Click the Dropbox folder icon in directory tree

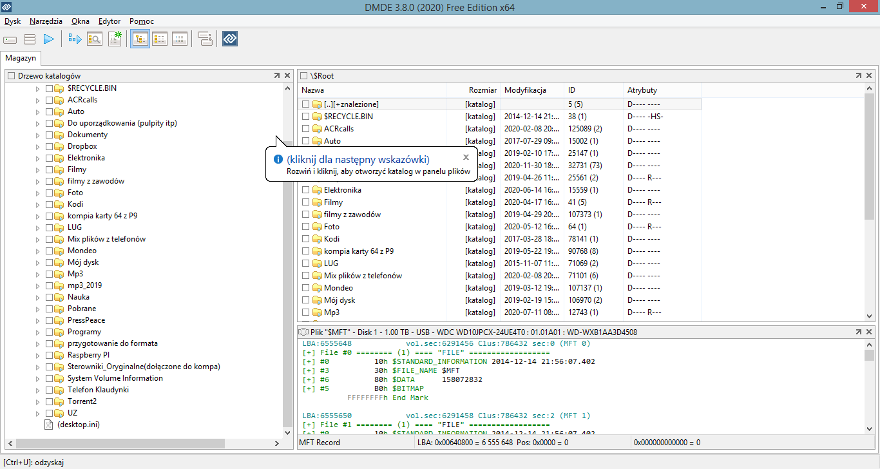point(59,146)
